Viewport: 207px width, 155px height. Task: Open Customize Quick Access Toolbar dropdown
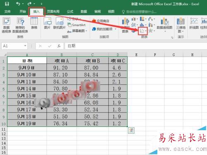[x=41, y=4]
